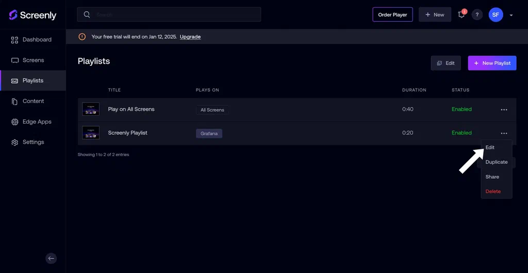The image size is (528, 273).
Task: Click the Screenly logo
Action: tap(32, 15)
